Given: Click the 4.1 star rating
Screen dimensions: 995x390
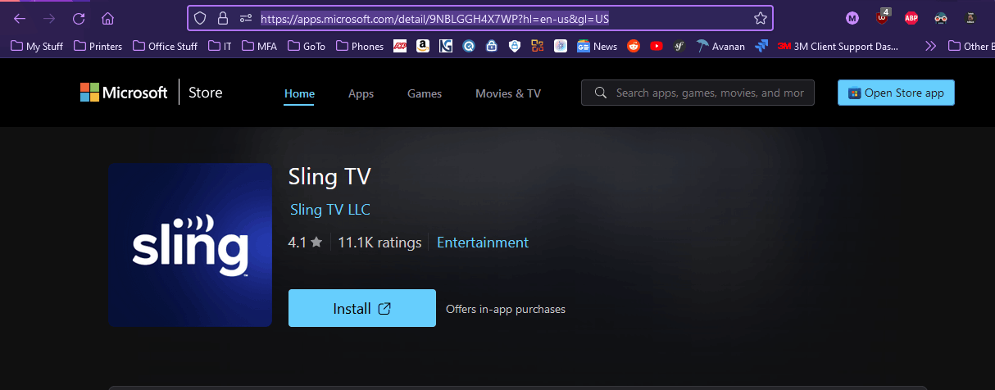Looking at the screenshot, I should pyautogui.click(x=305, y=243).
